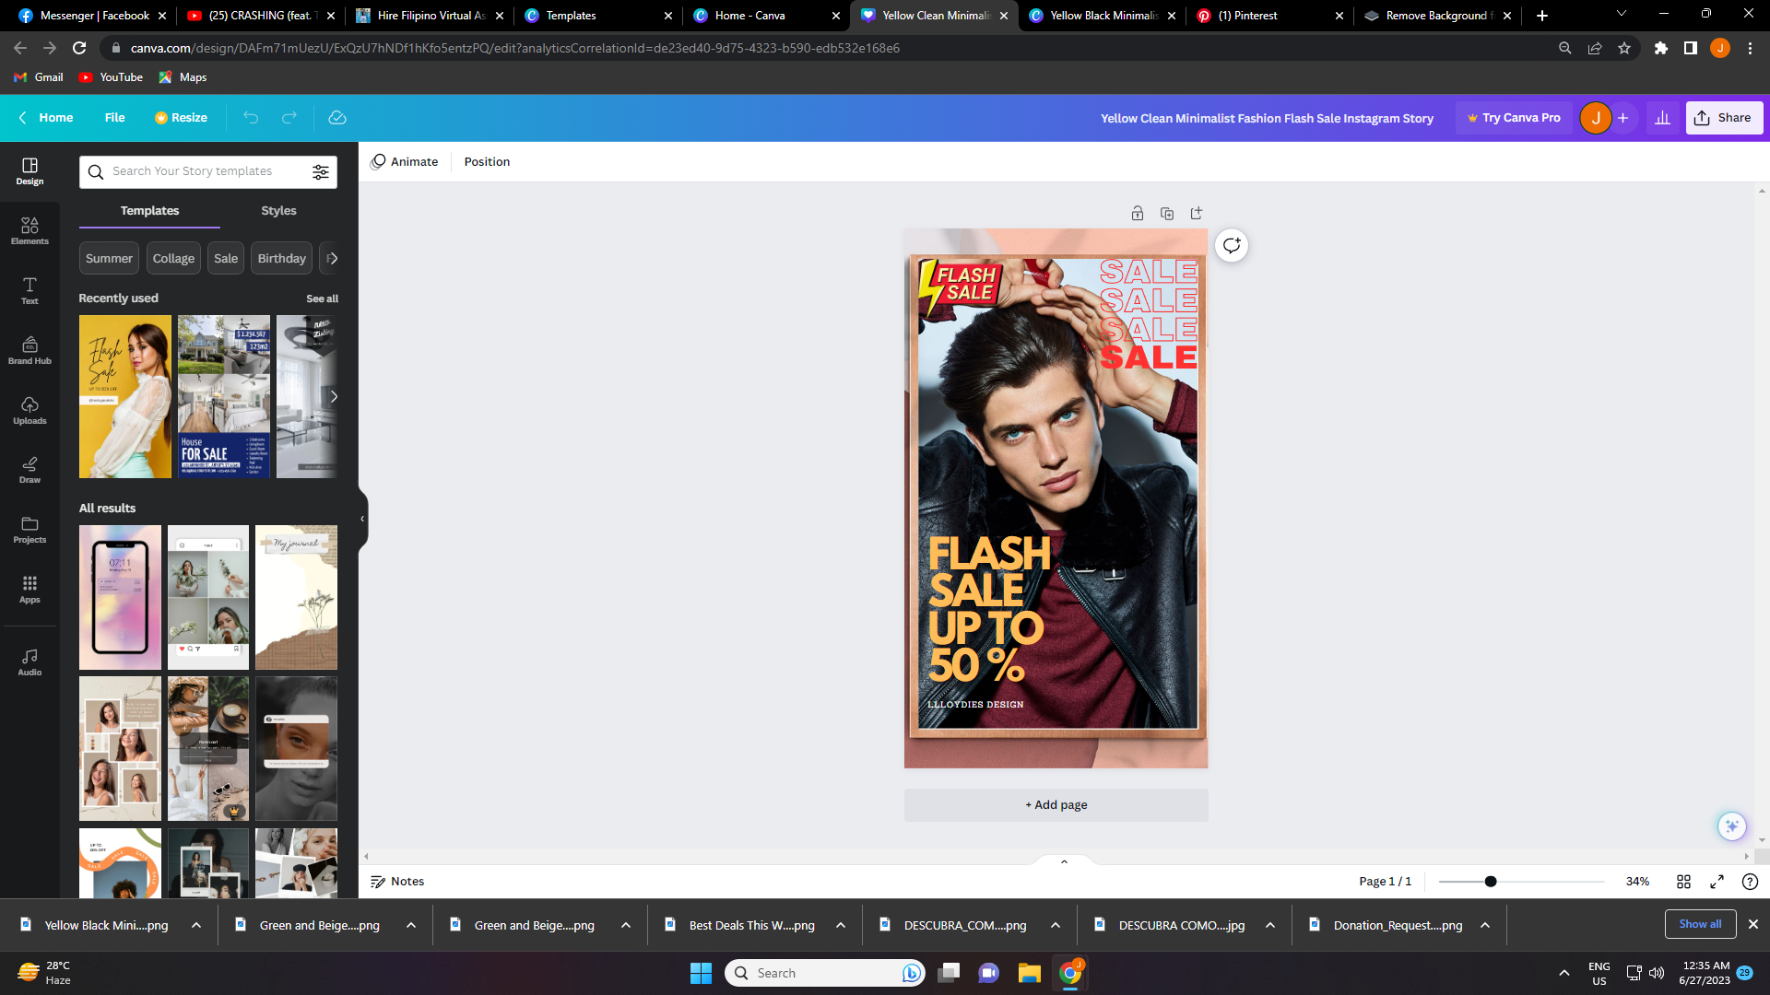
Task: Open the user avatar J in Canva header
Action: (x=1596, y=118)
